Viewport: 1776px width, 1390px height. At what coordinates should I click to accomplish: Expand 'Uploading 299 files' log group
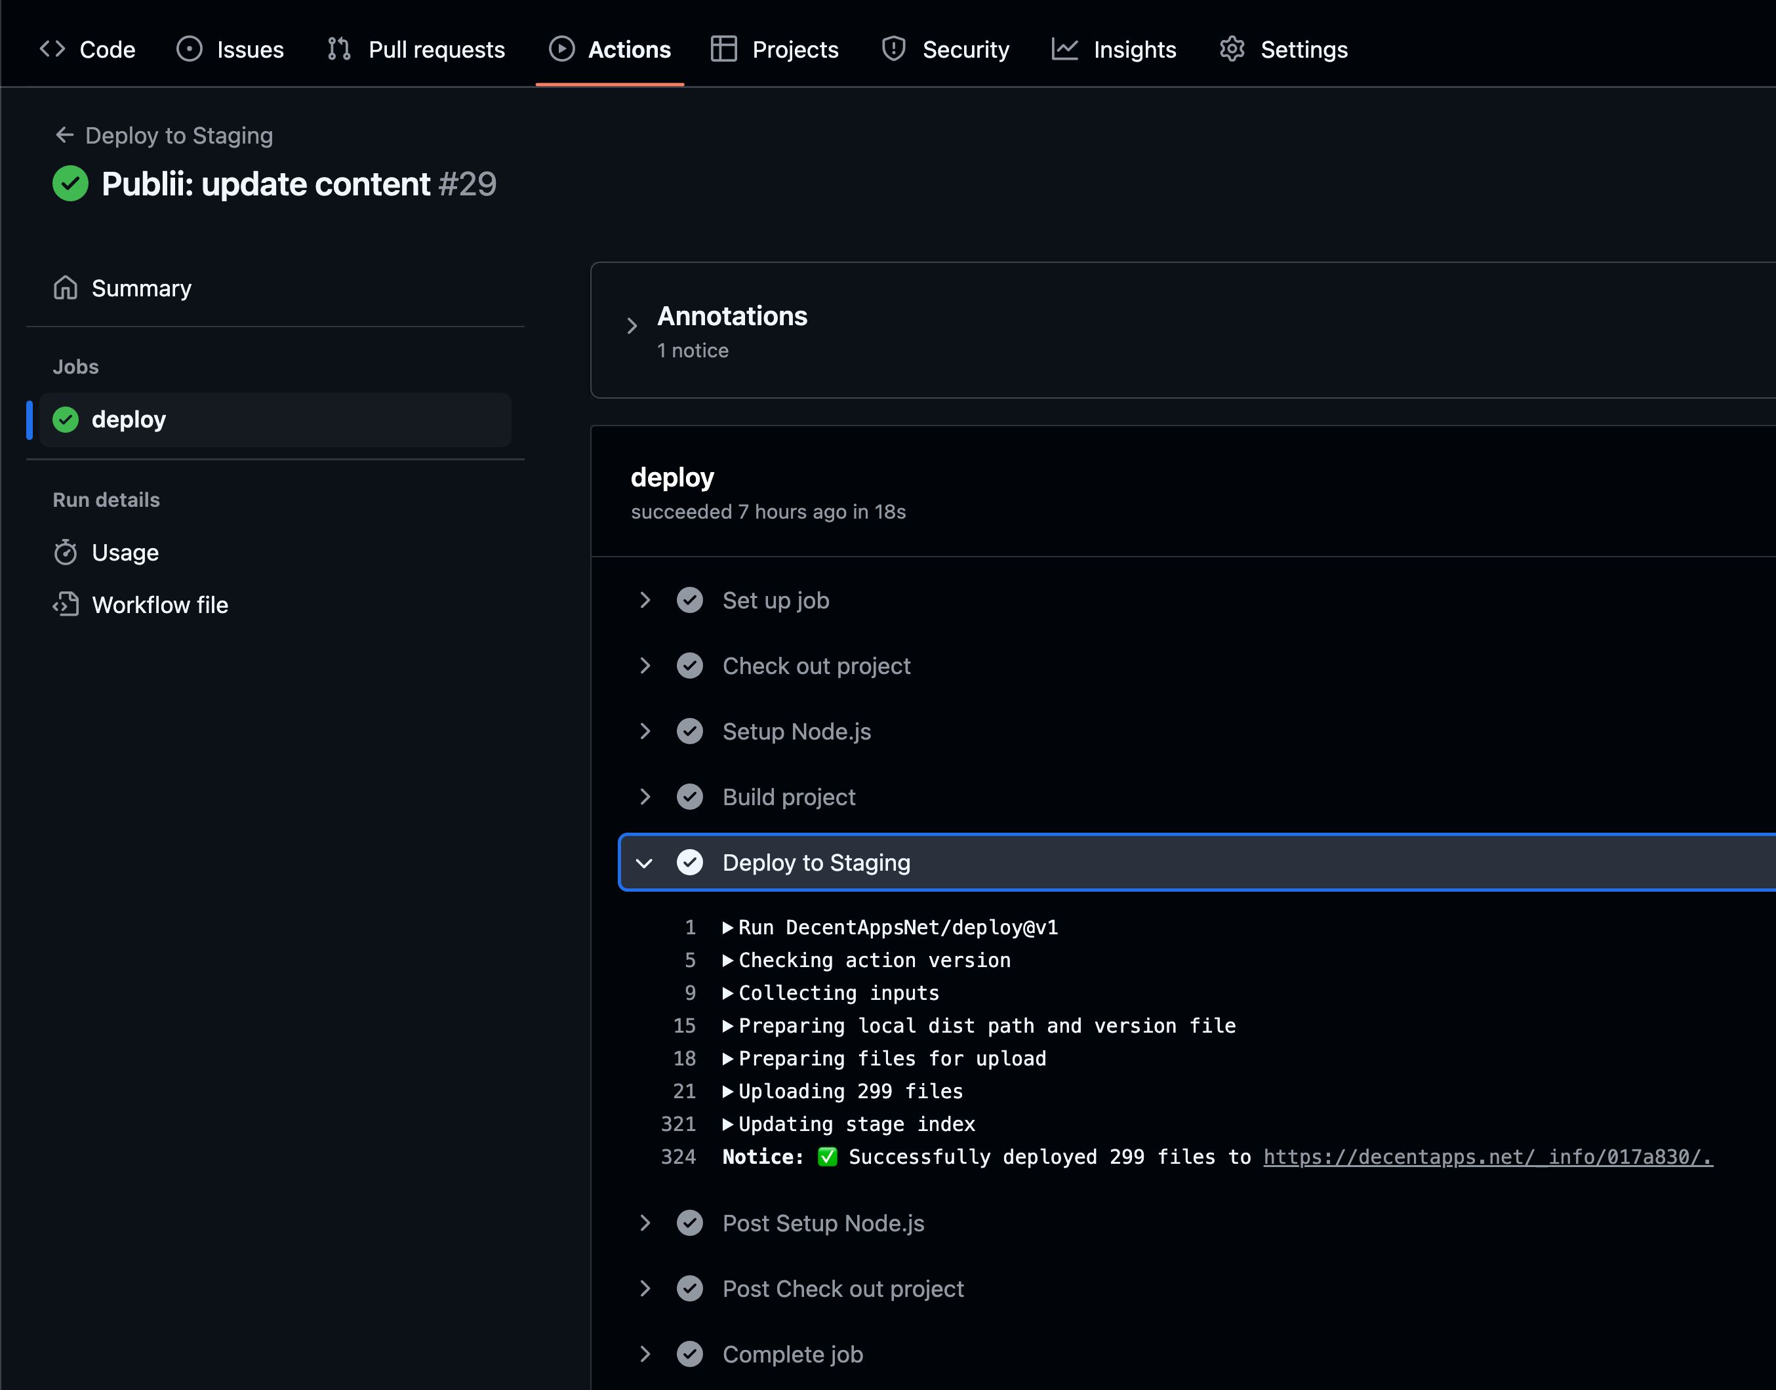click(843, 1091)
